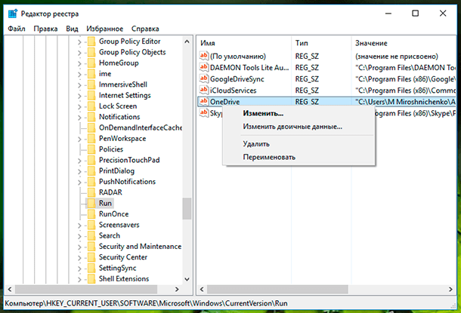Click the Registry Editor app icon in title bar
The image size is (461, 313).
click(x=13, y=14)
